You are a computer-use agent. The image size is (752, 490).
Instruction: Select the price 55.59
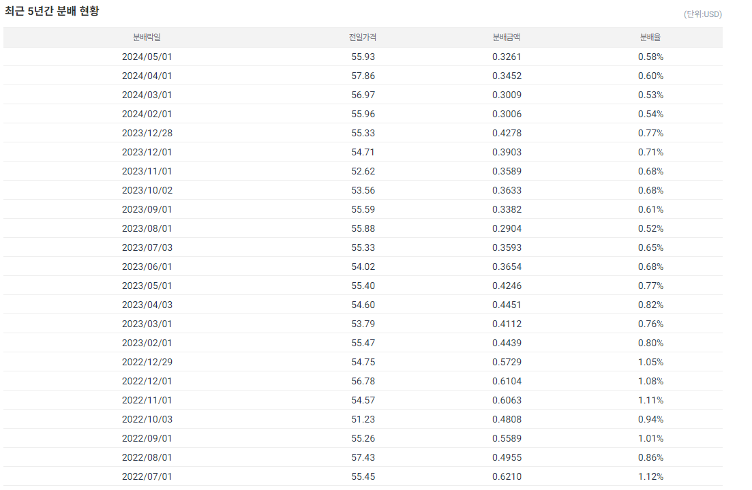(x=363, y=209)
